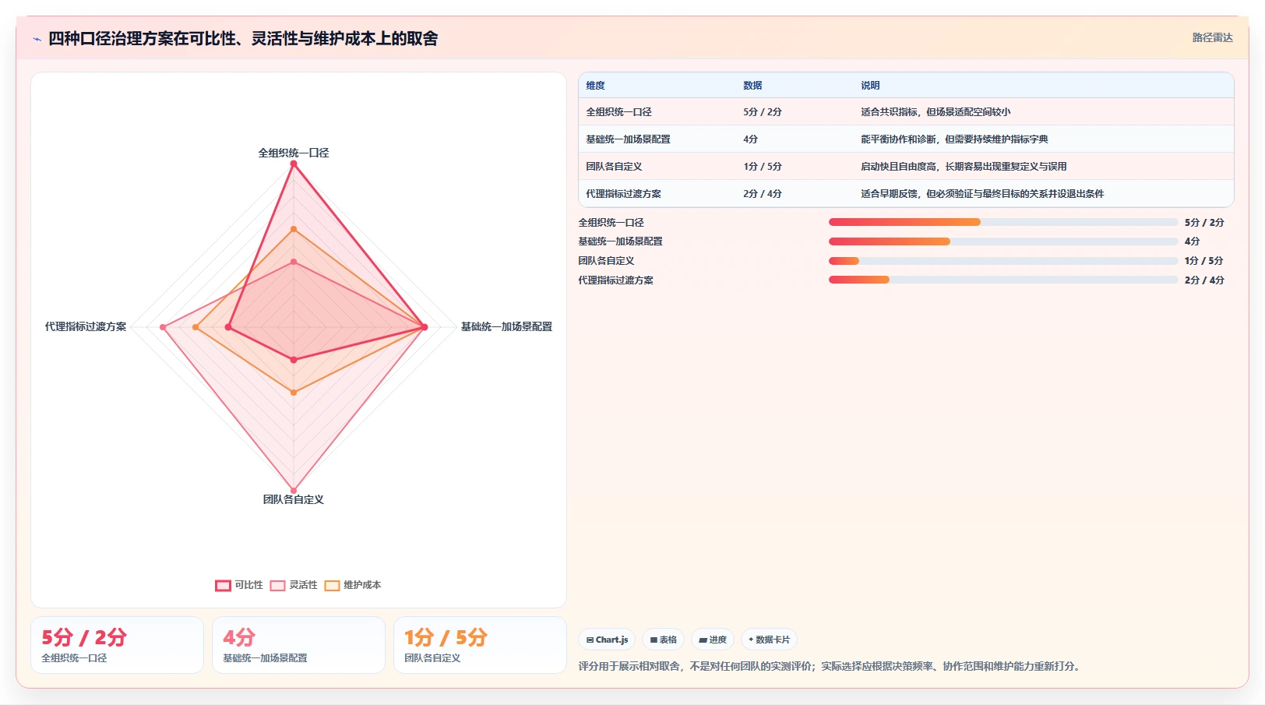
Task: Toggle the 维护成本 series in the radar legend
Action: 353,585
